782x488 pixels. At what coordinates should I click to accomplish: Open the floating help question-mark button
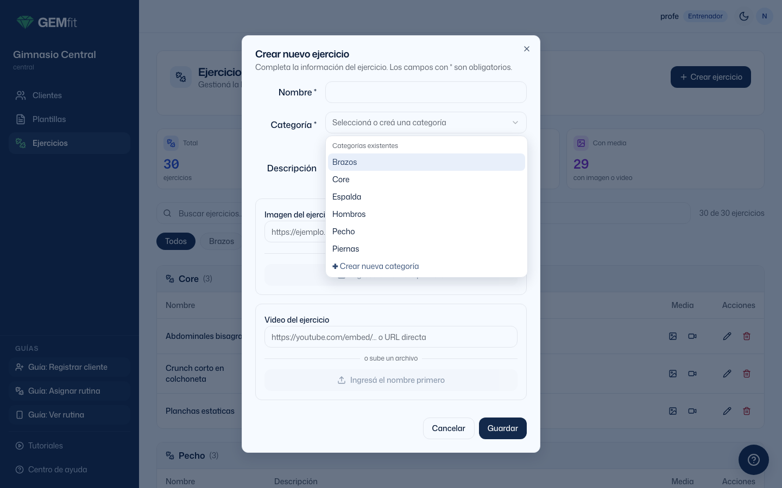pos(753,460)
